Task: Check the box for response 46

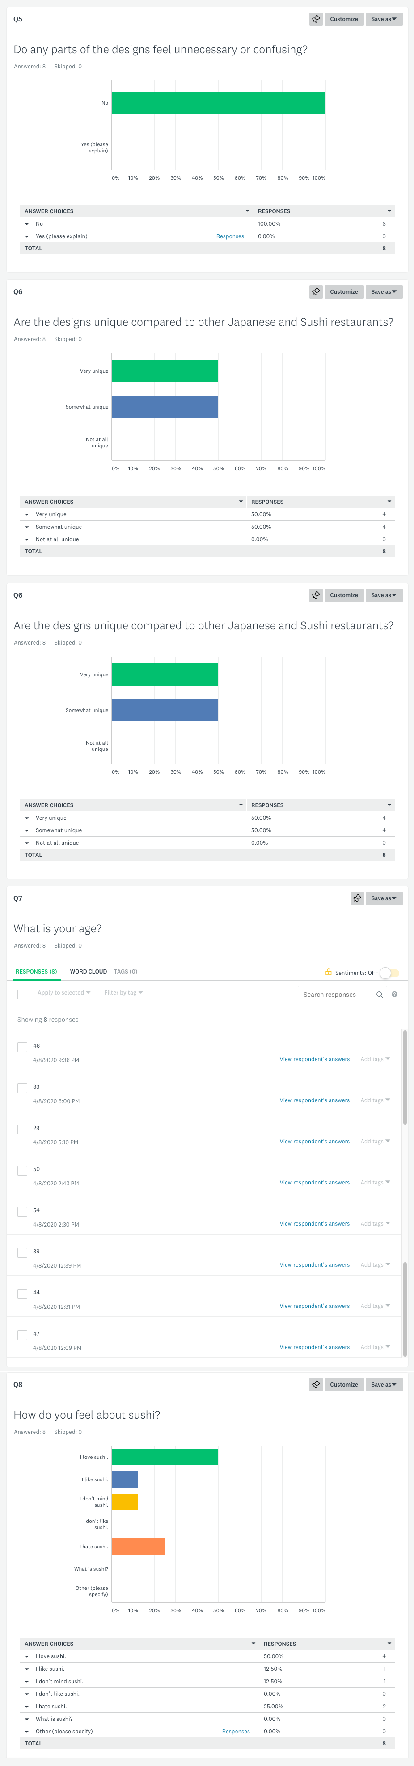Action: coord(22,1047)
